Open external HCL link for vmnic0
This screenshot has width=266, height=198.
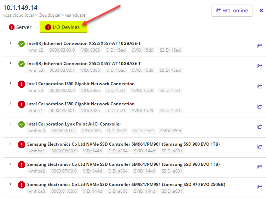260,86
